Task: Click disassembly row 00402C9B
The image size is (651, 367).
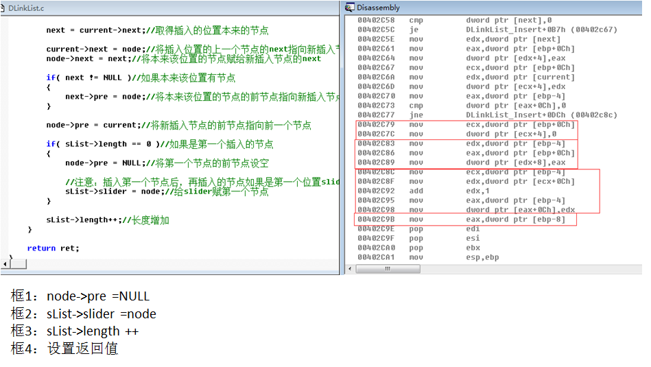Action: 461,220
